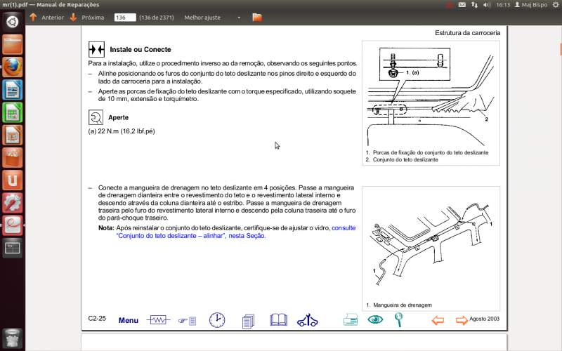The image size is (562, 351).
Task: Click the stacked pages icon in footer
Action: (x=248, y=321)
